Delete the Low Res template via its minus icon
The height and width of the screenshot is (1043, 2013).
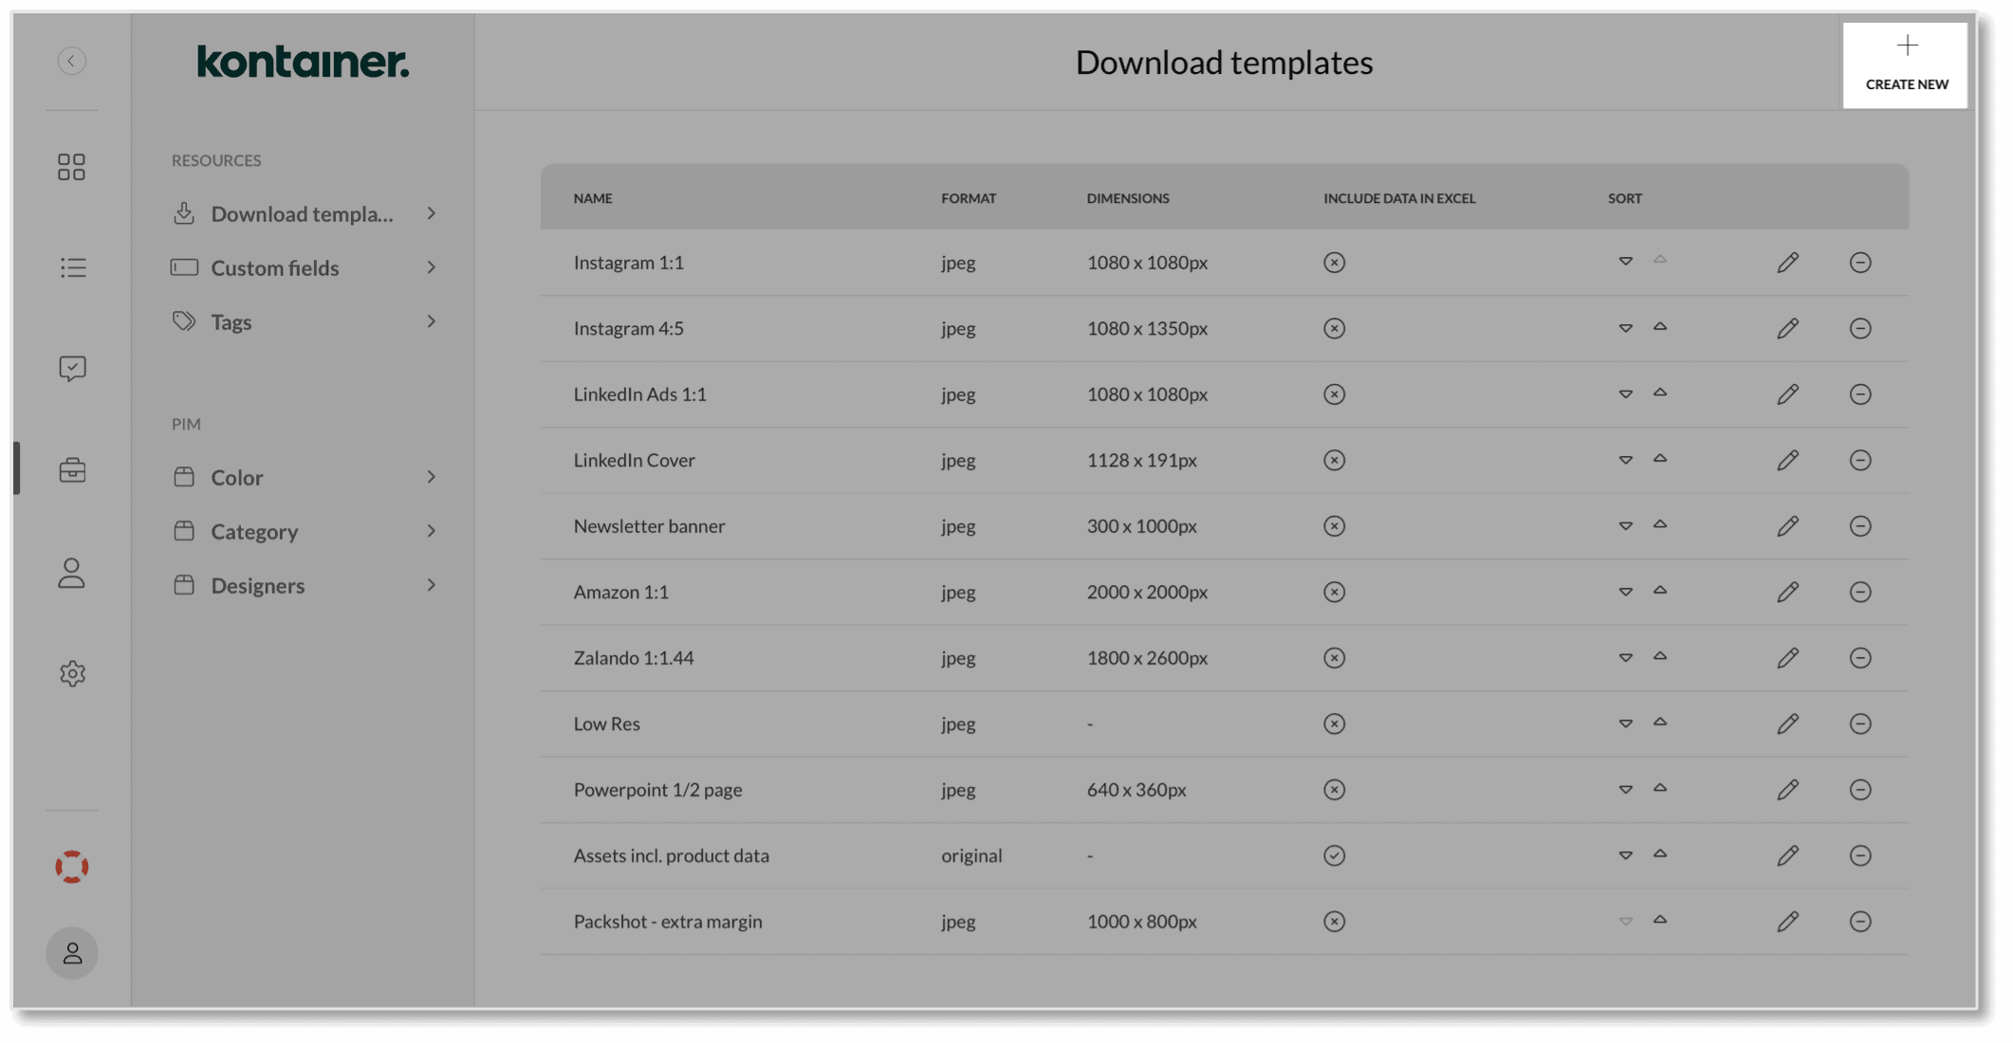1860,723
